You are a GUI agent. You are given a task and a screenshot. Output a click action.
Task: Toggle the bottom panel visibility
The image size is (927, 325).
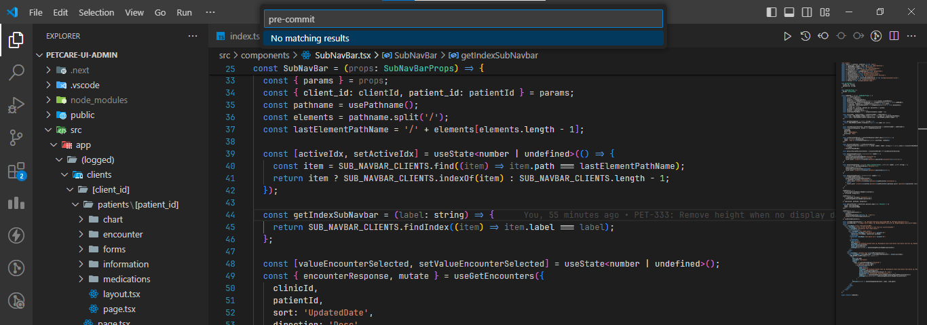tap(789, 12)
